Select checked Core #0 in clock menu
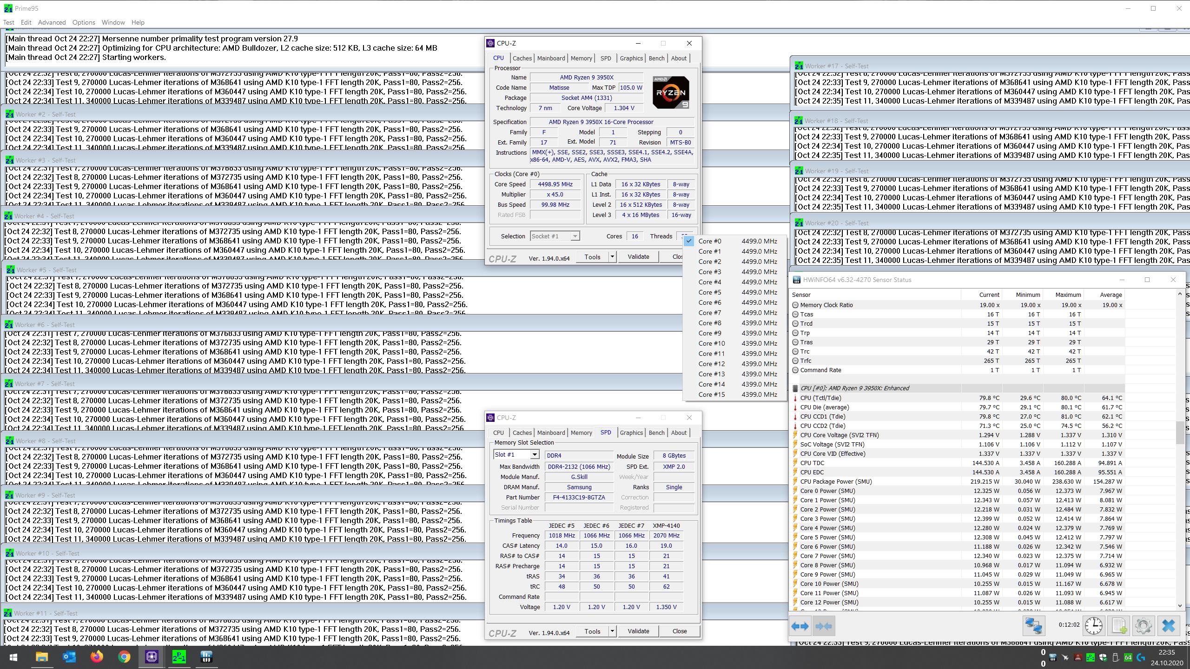 (734, 241)
